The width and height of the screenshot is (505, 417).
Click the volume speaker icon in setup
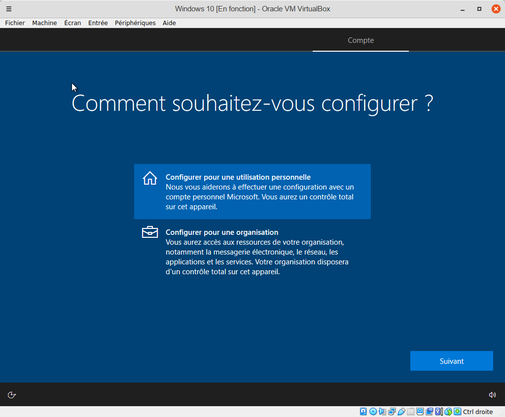[492, 395]
